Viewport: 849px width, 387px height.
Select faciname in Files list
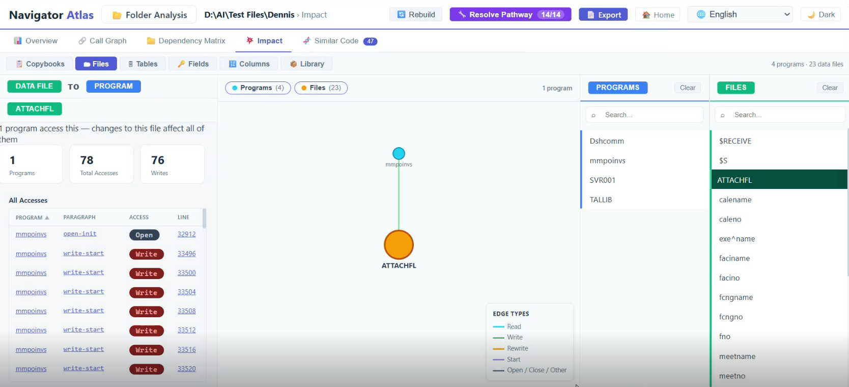[779, 258]
